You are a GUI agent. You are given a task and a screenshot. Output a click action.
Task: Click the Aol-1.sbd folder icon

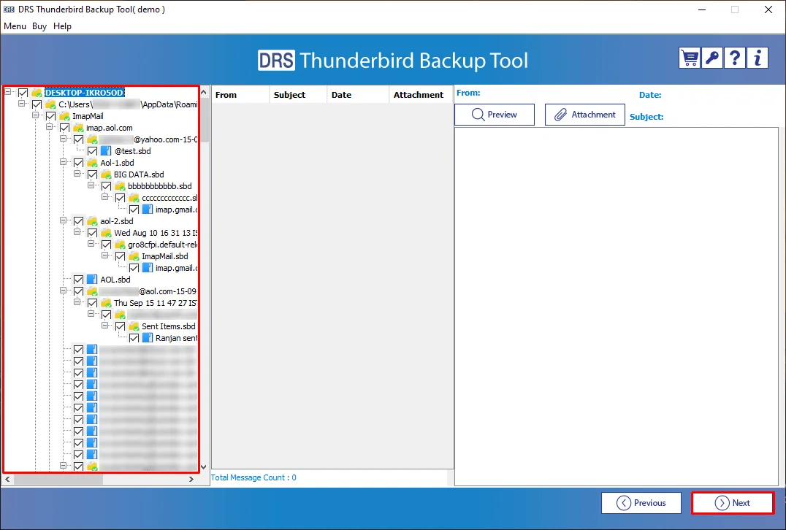[92, 163]
